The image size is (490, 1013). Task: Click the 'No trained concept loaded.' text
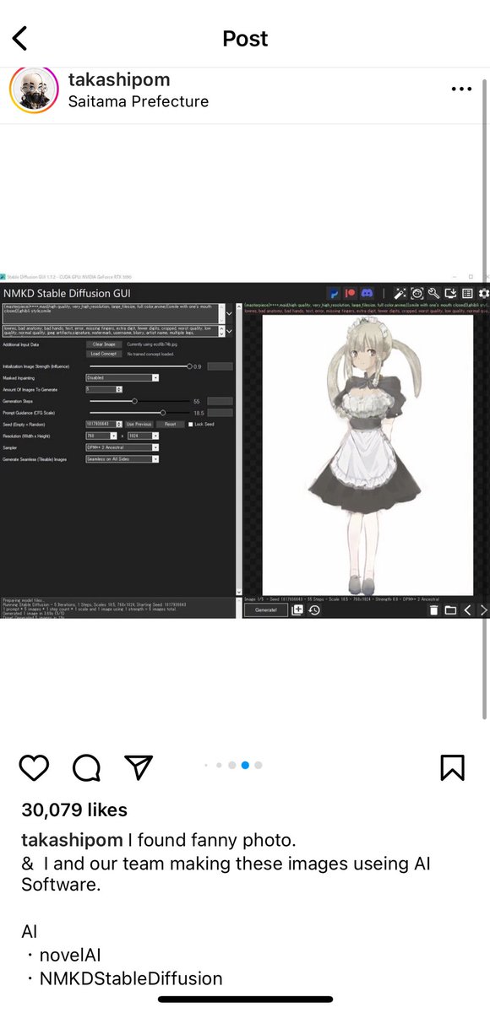coord(150,354)
